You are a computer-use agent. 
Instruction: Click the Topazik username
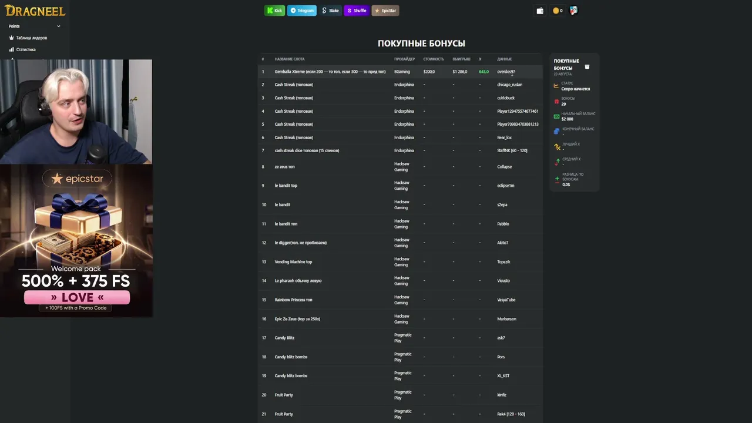click(503, 262)
